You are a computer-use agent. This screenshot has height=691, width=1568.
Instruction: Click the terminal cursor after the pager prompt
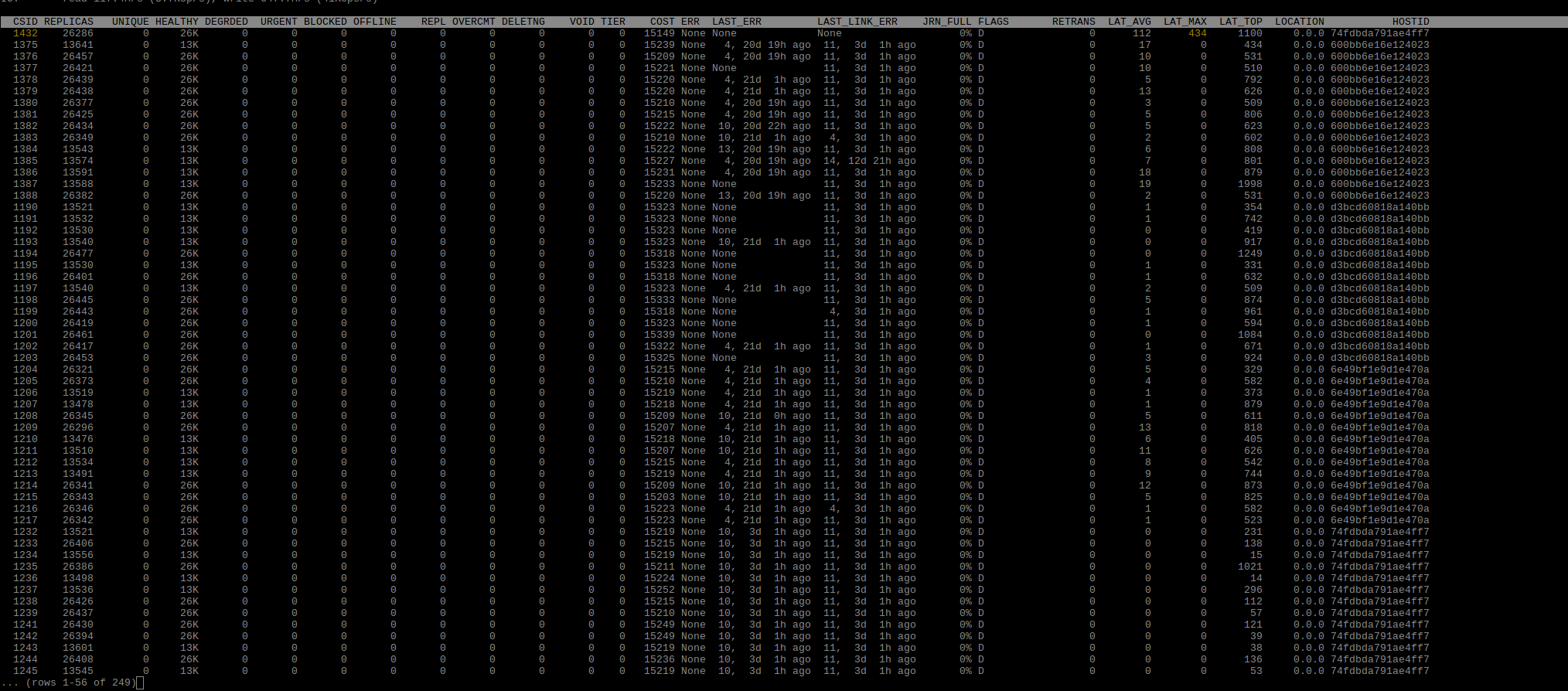point(140,682)
